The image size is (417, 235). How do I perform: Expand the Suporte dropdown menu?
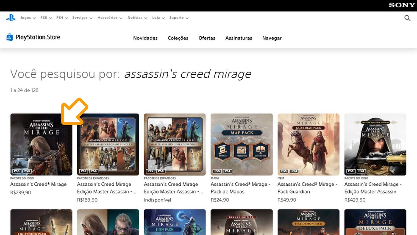pos(179,18)
